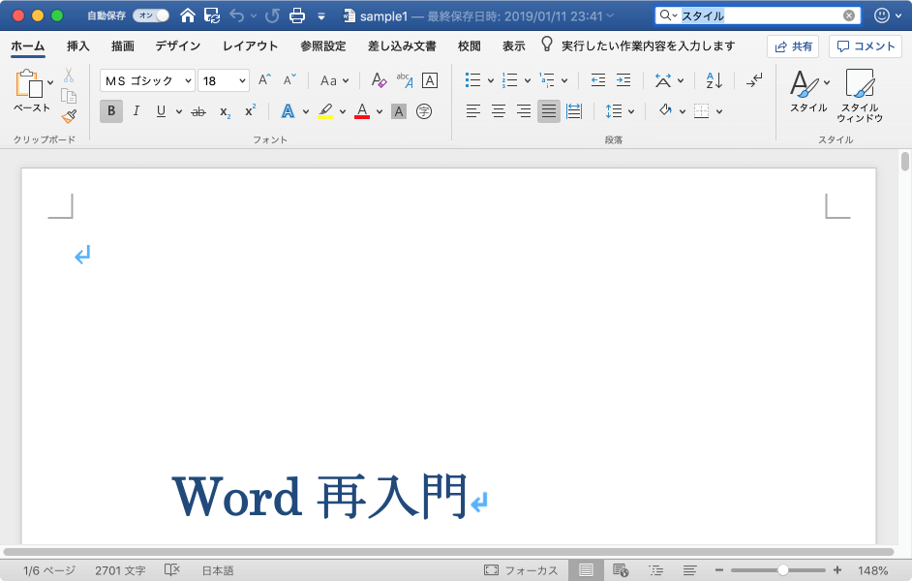Toggle strikethrough formatting
This screenshot has height=581, width=912.
(198, 111)
